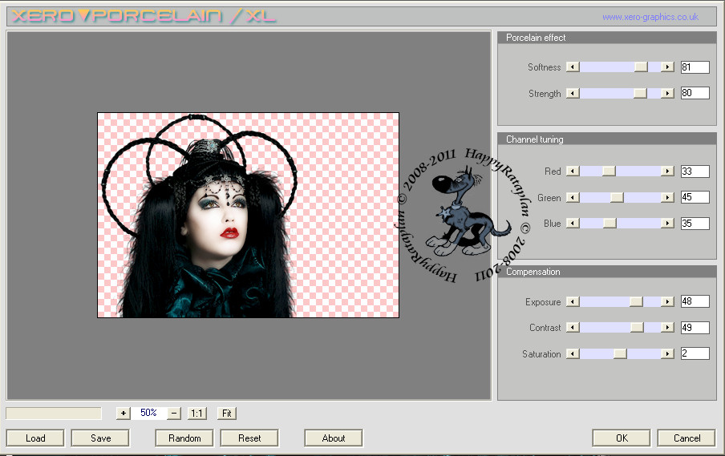Click the Load button
725x456 pixels.
(35, 438)
